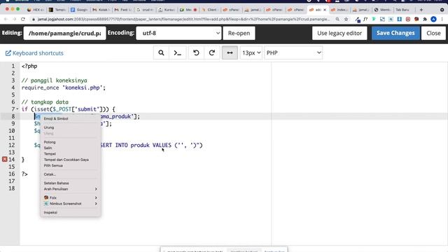Toggle word wrap with the double-arrow button
Viewport: 448px width, 252px height.
(x=230, y=53)
